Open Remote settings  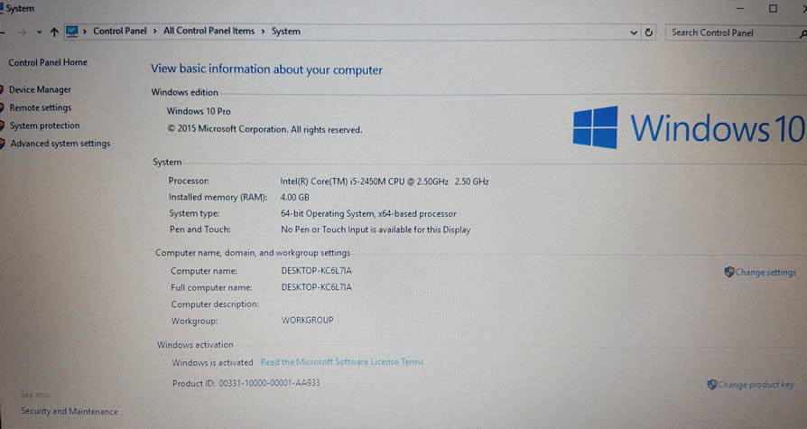point(41,107)
